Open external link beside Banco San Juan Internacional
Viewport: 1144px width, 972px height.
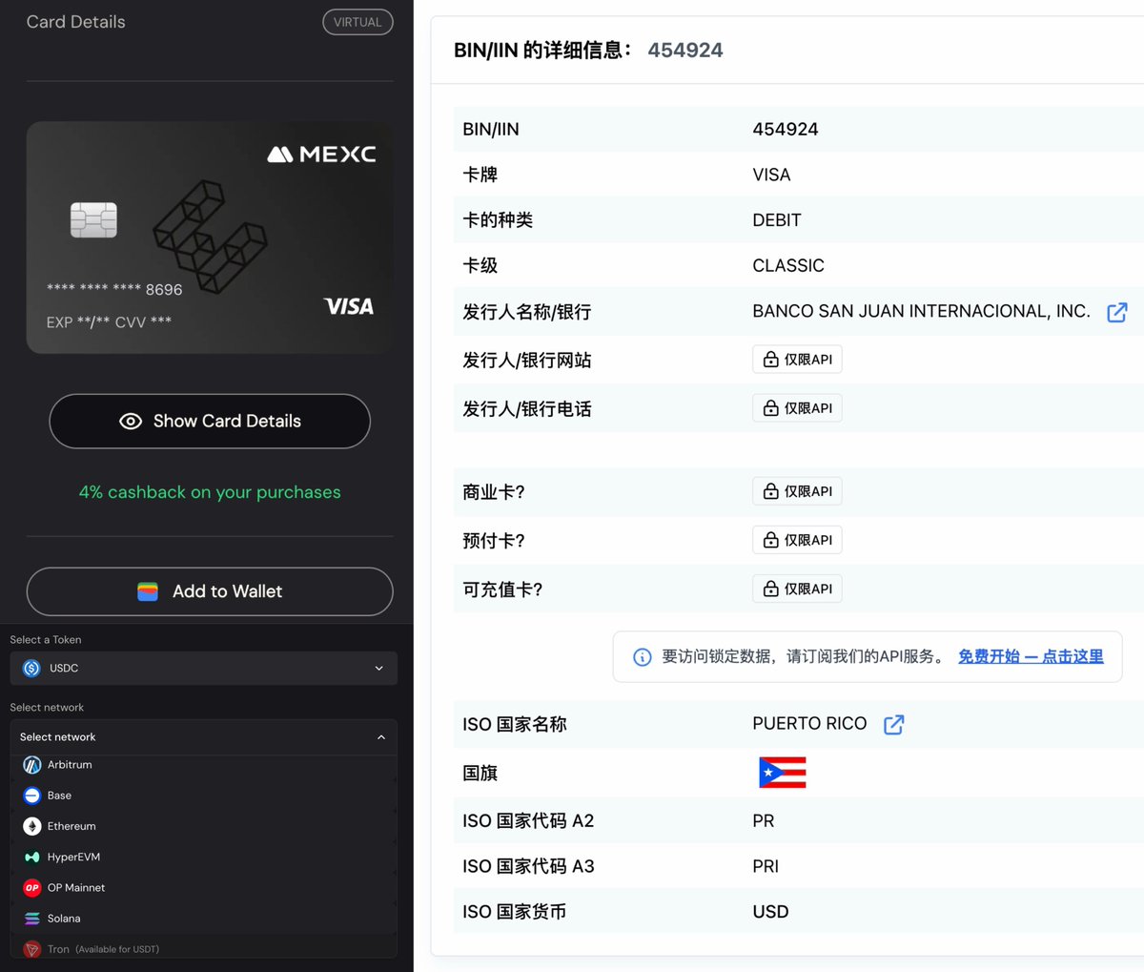(x=1116, y=312)
